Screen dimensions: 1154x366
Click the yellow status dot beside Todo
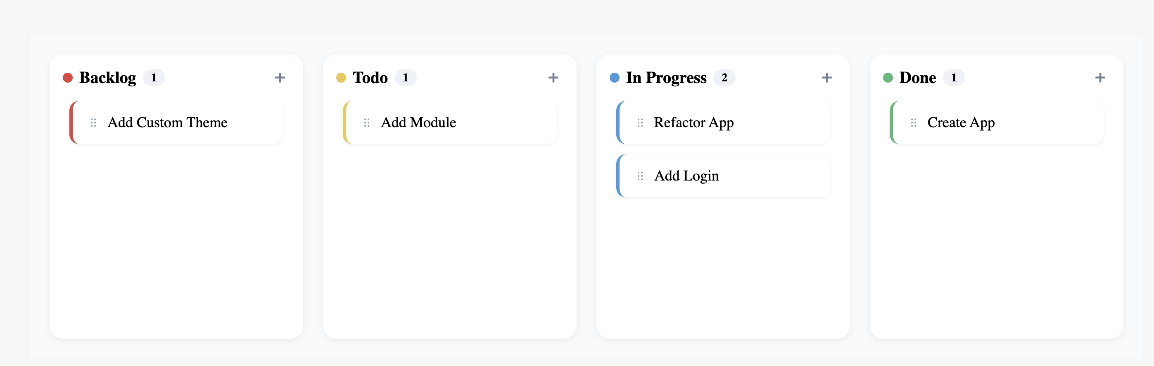click(342, 77)
